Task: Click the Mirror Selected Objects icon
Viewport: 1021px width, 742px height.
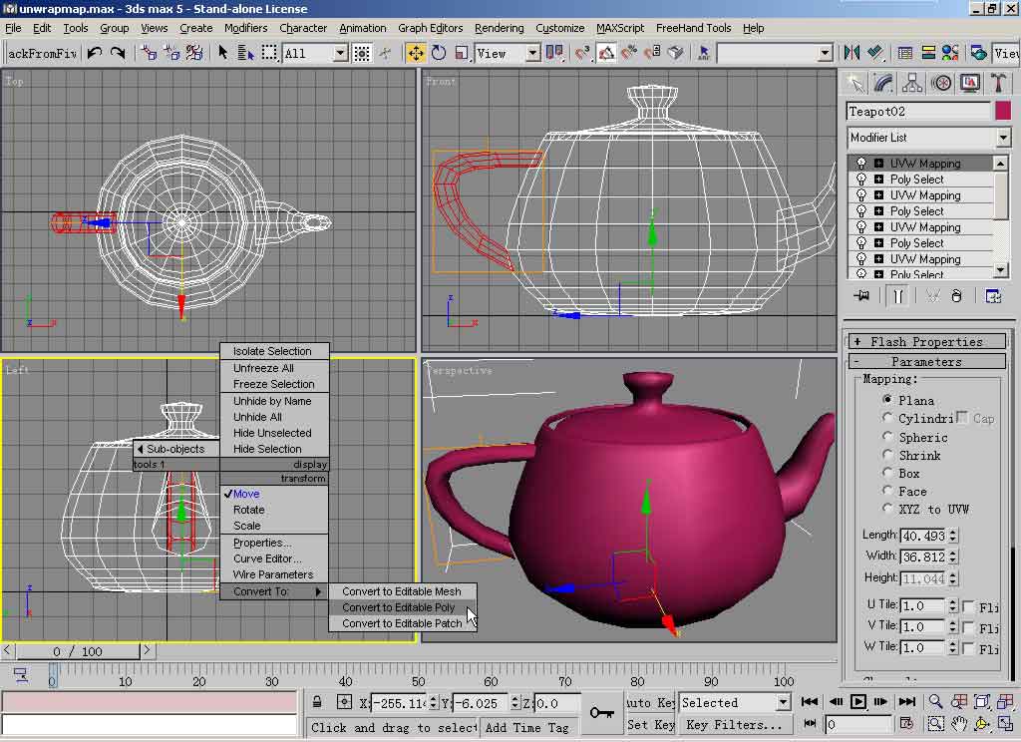Action: pos(851,53)
